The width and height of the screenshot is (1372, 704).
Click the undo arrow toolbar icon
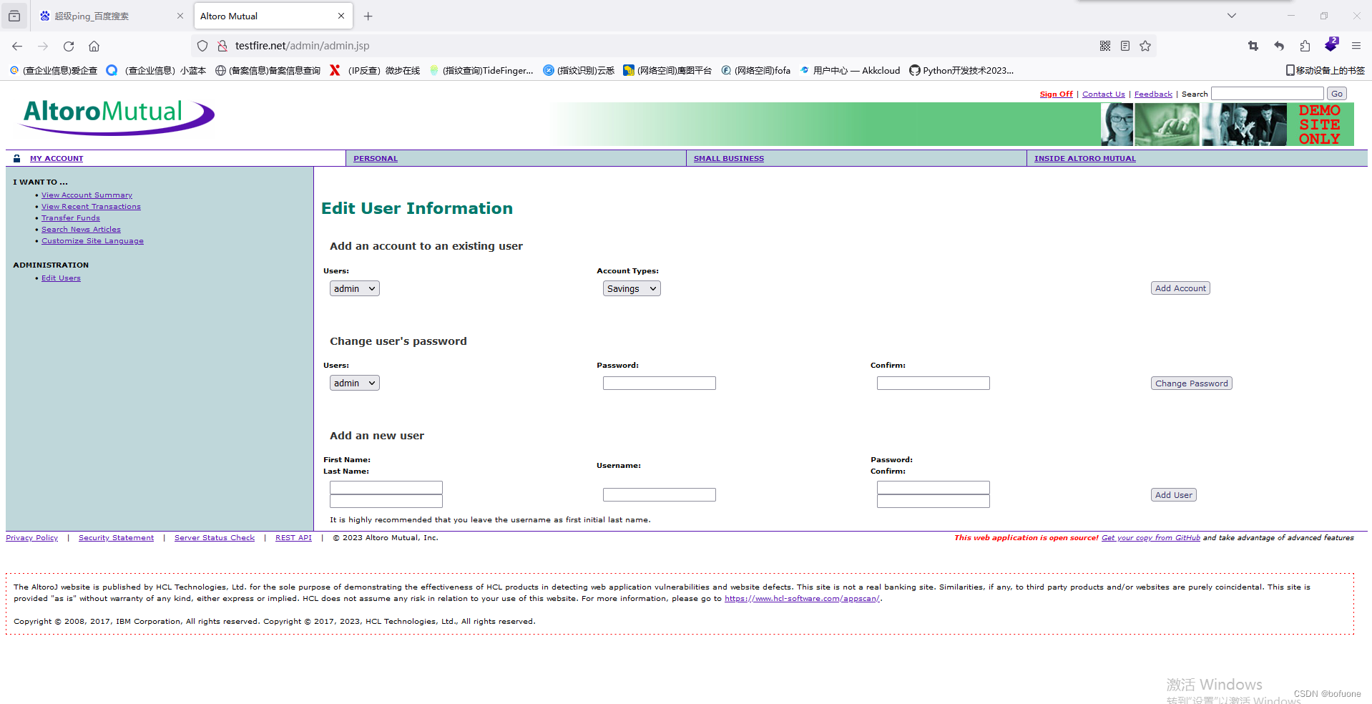1279,46
